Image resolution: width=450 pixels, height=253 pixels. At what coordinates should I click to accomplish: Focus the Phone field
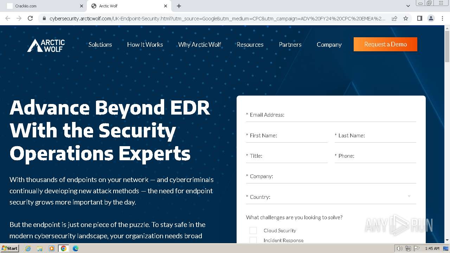click(375, 156)
